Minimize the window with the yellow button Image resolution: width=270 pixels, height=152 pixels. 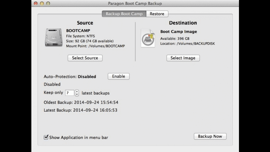coord(42,3)
